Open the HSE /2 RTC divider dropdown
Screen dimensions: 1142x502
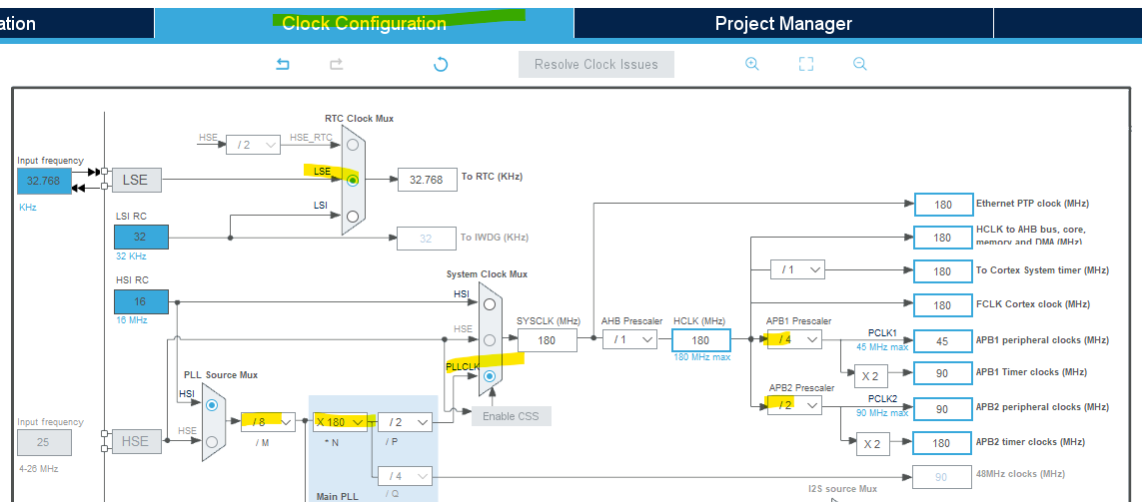coord(254,145)
